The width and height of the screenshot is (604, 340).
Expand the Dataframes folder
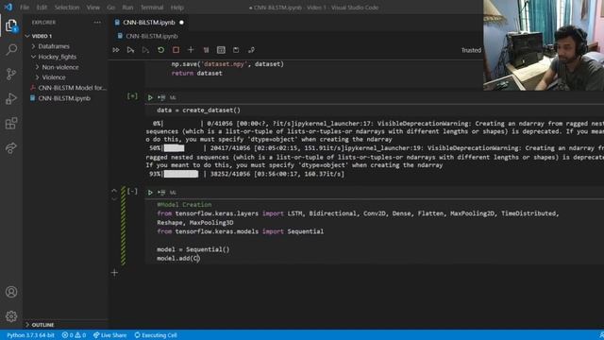[x=33, y=46]
